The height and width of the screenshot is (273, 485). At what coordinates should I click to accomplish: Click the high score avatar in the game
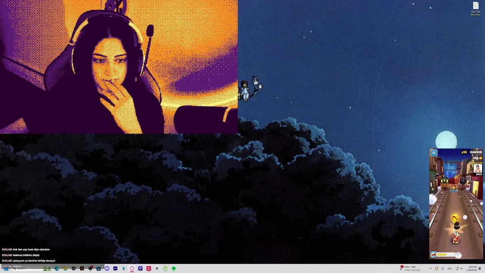[478, 168]
